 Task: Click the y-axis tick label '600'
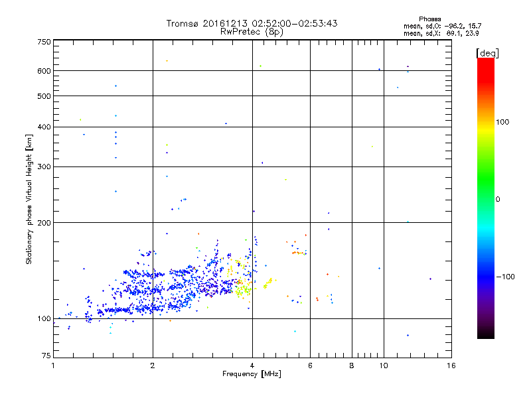tap(44, 71)
